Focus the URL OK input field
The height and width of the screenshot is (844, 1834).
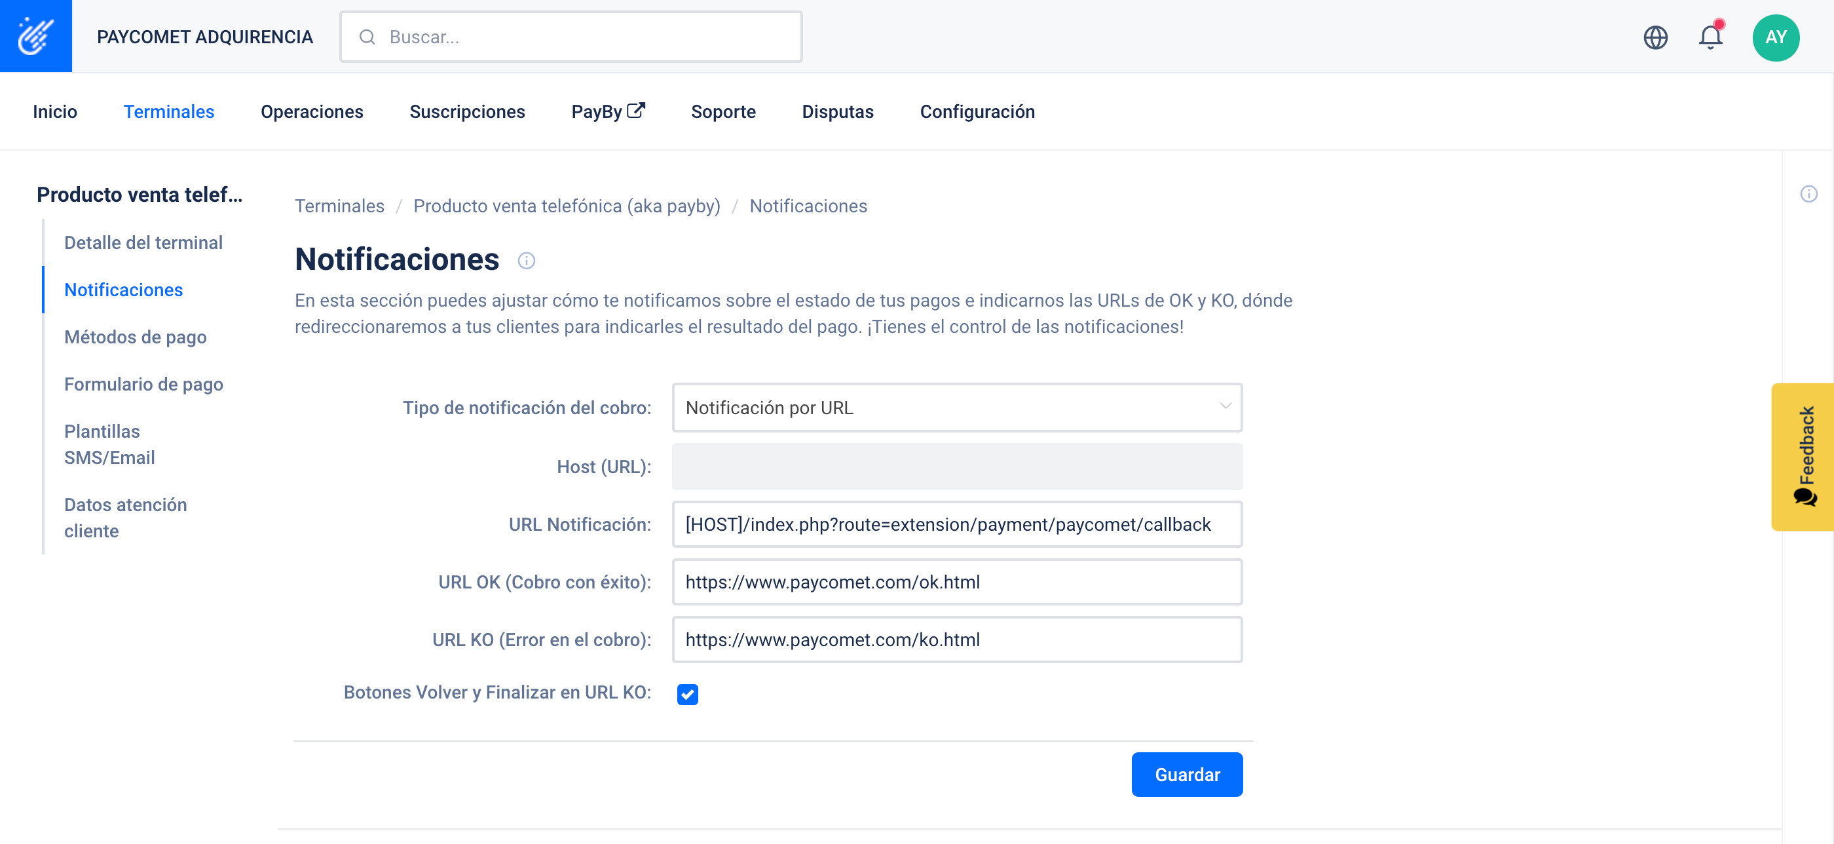tap(956, 582)
